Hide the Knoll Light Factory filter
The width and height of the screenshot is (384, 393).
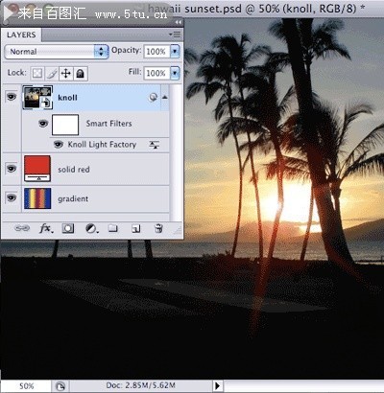pyautogui.click(x=59, y=145)
